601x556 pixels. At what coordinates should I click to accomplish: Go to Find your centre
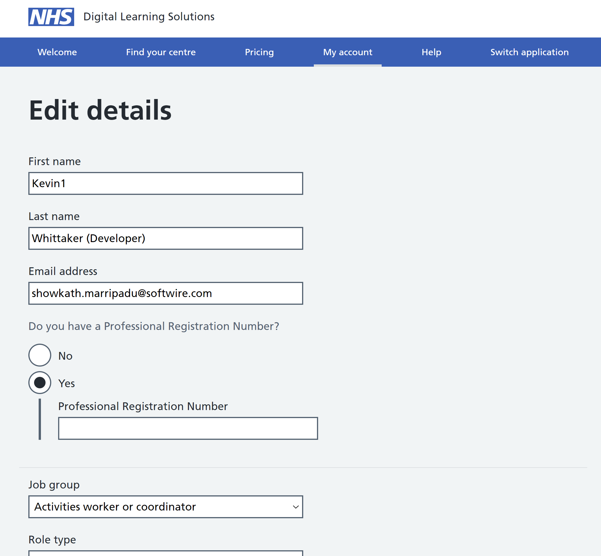pyautogui.click(x=161, y=52)
